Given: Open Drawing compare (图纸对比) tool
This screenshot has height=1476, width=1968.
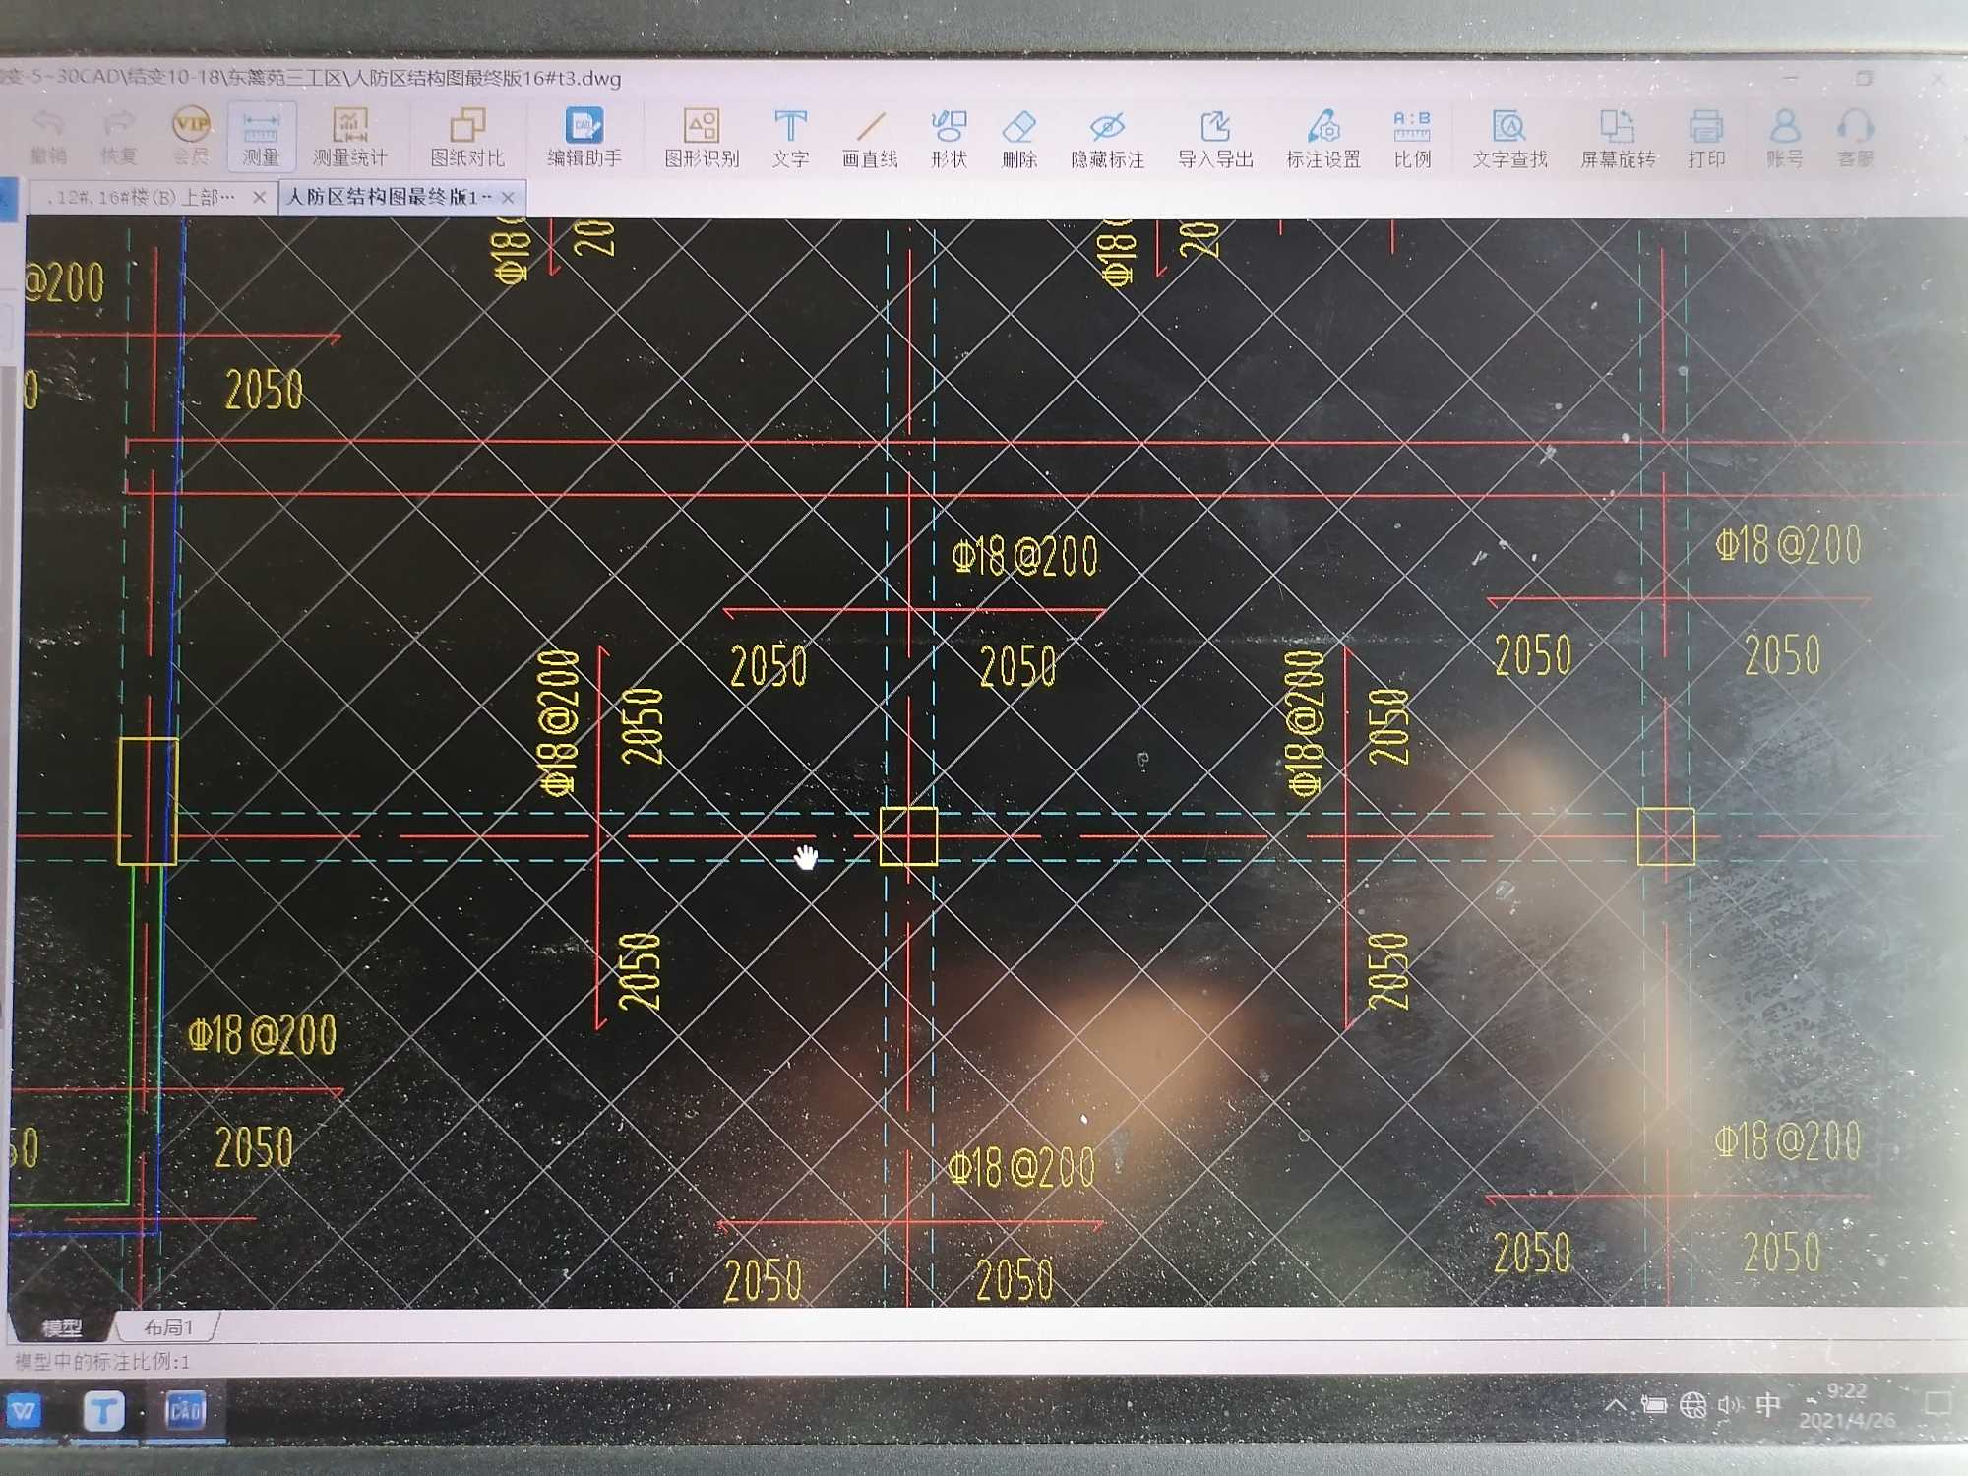Looking at the screenshot, I should pos(467,137).
